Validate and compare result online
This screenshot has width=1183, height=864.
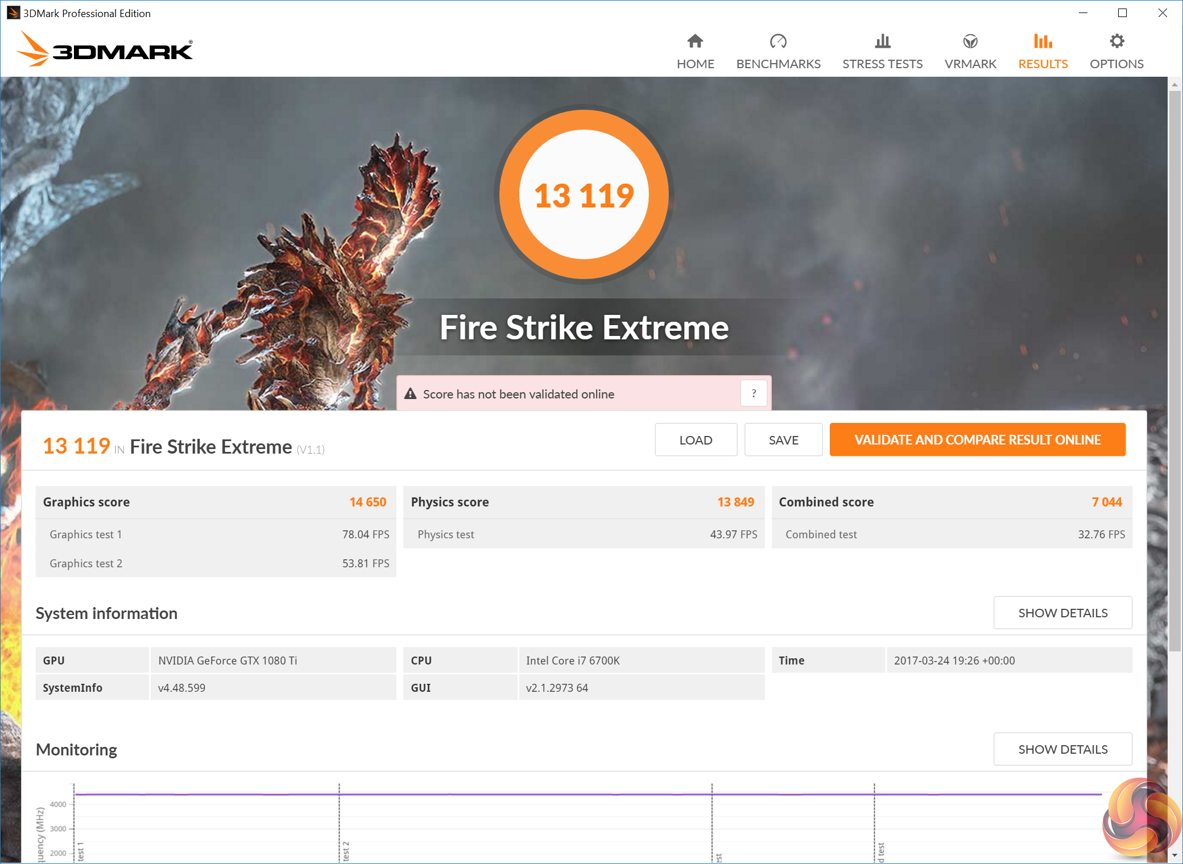tap(977, 440)
